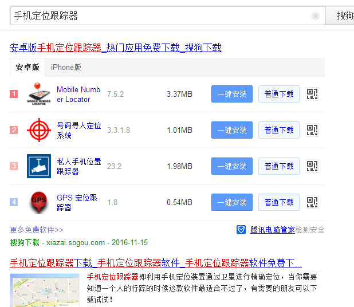
Task: Clear the search box with the X icon
Action: point(316,16)
